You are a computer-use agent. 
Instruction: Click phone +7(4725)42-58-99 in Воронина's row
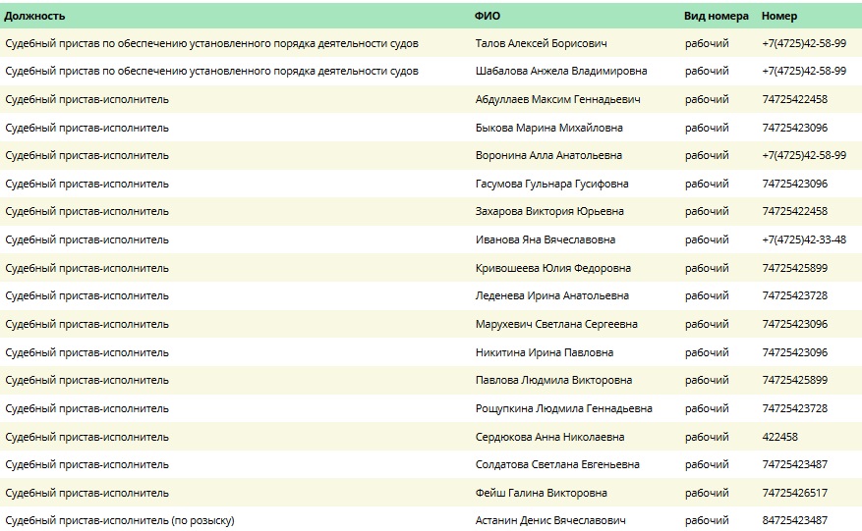coord(804,155)
